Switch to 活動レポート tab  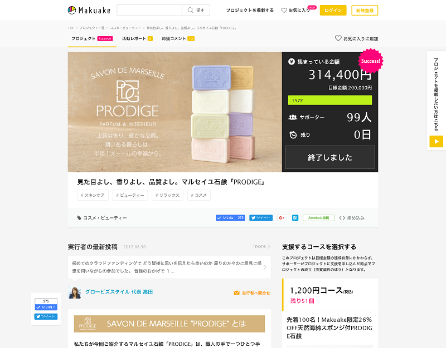[x=137, y=38]
